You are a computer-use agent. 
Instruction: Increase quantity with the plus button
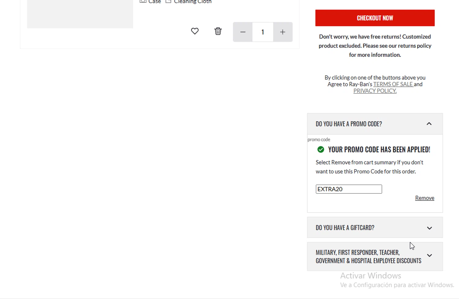283,32
